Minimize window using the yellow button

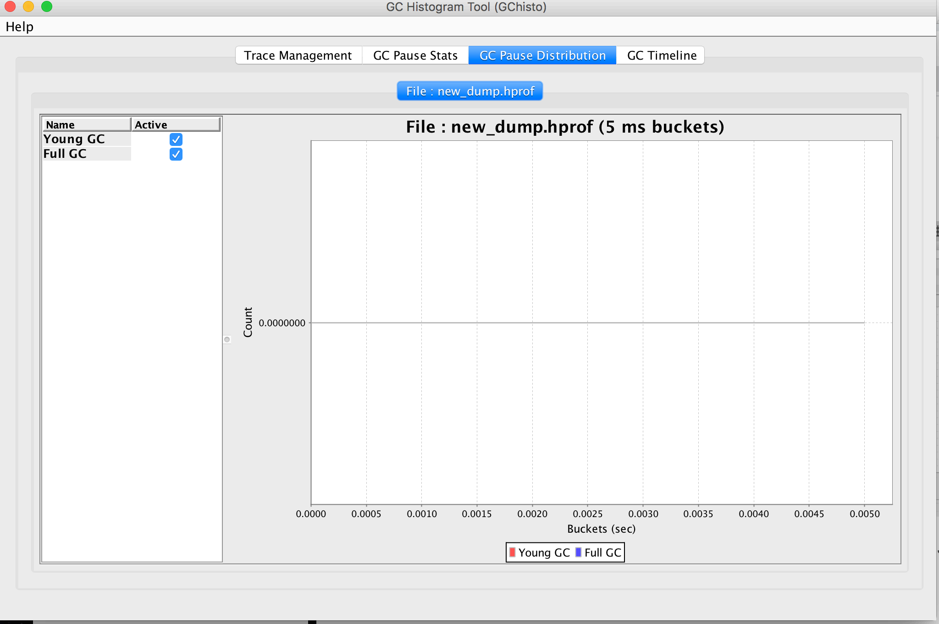pos(28,6)
